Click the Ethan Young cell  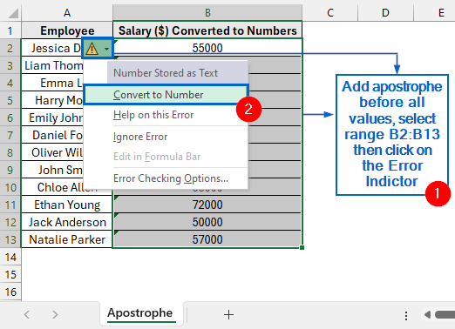(x=67, y=205)
